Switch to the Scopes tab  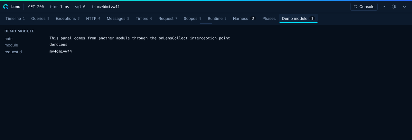[x=192, y=19]
